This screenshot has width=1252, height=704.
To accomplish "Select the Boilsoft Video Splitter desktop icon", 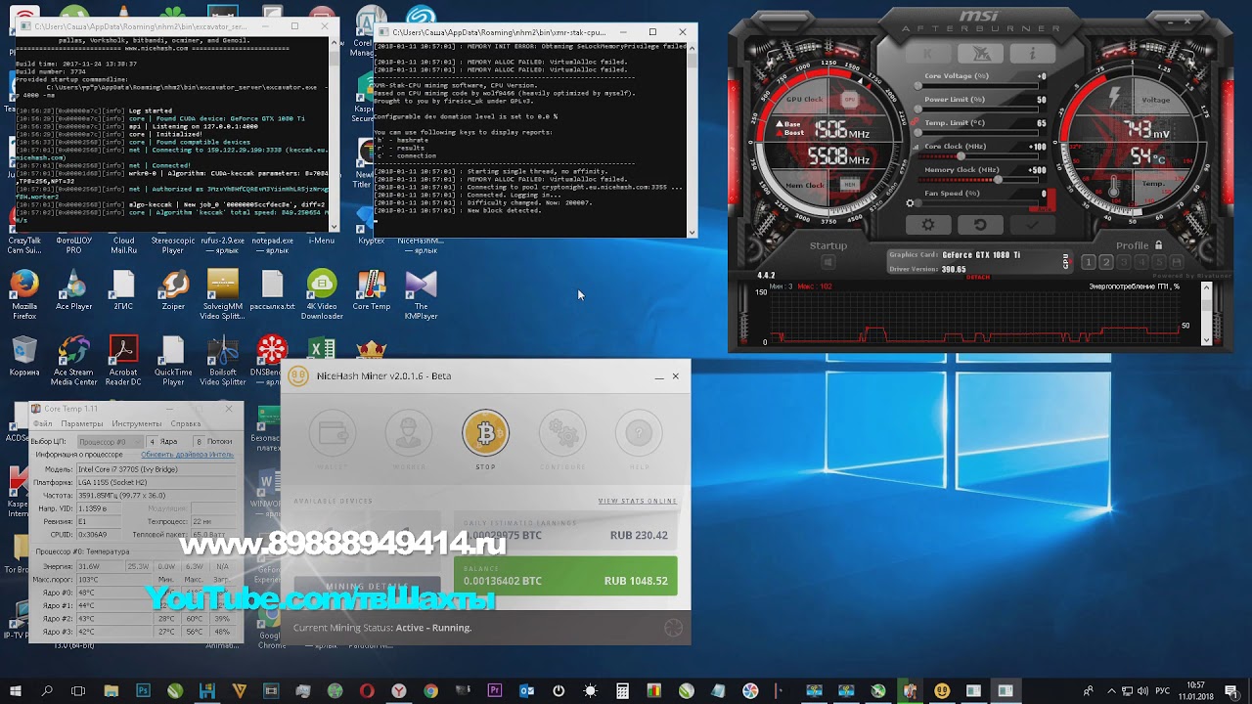I will tap(223, 362).
